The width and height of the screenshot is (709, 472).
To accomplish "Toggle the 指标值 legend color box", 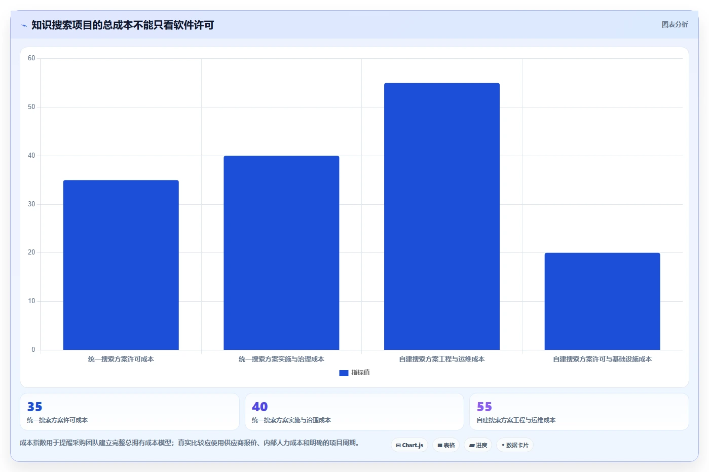I will 344,373.
